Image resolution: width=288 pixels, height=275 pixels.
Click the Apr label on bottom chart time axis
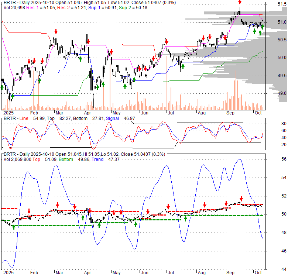click(88, 274)
